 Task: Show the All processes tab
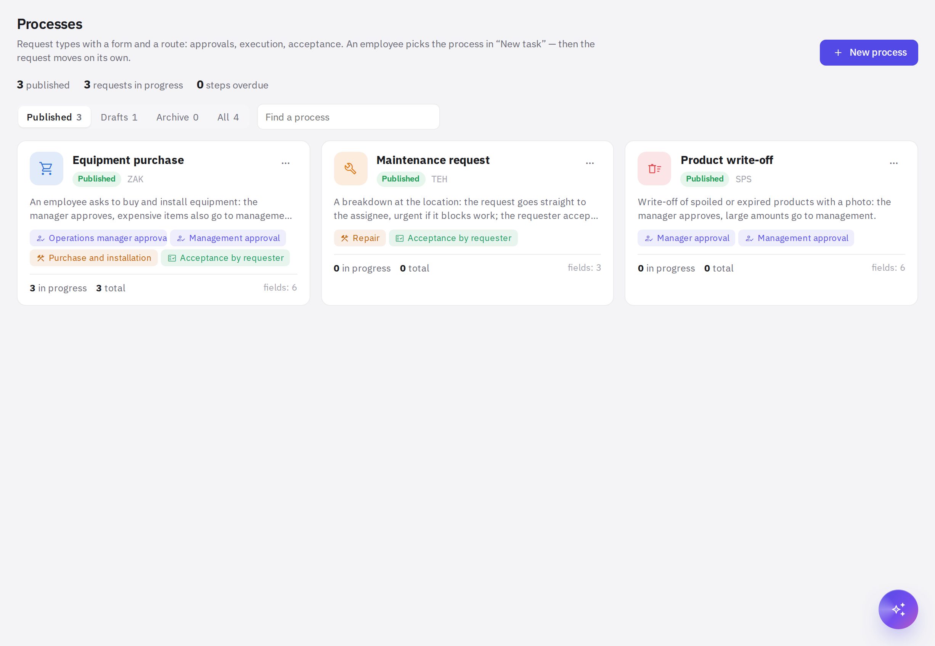[228, 117]
